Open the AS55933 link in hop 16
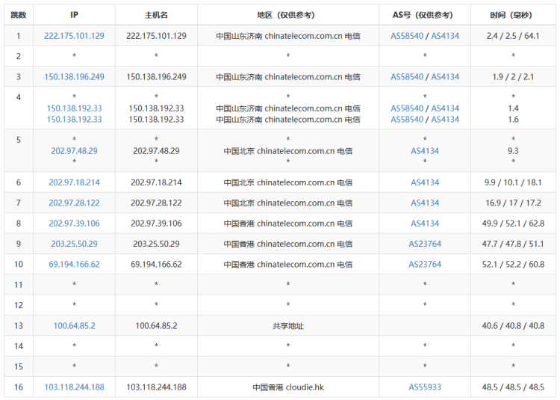560x400 pixels. pyautogui.click(x=425, y=387)
